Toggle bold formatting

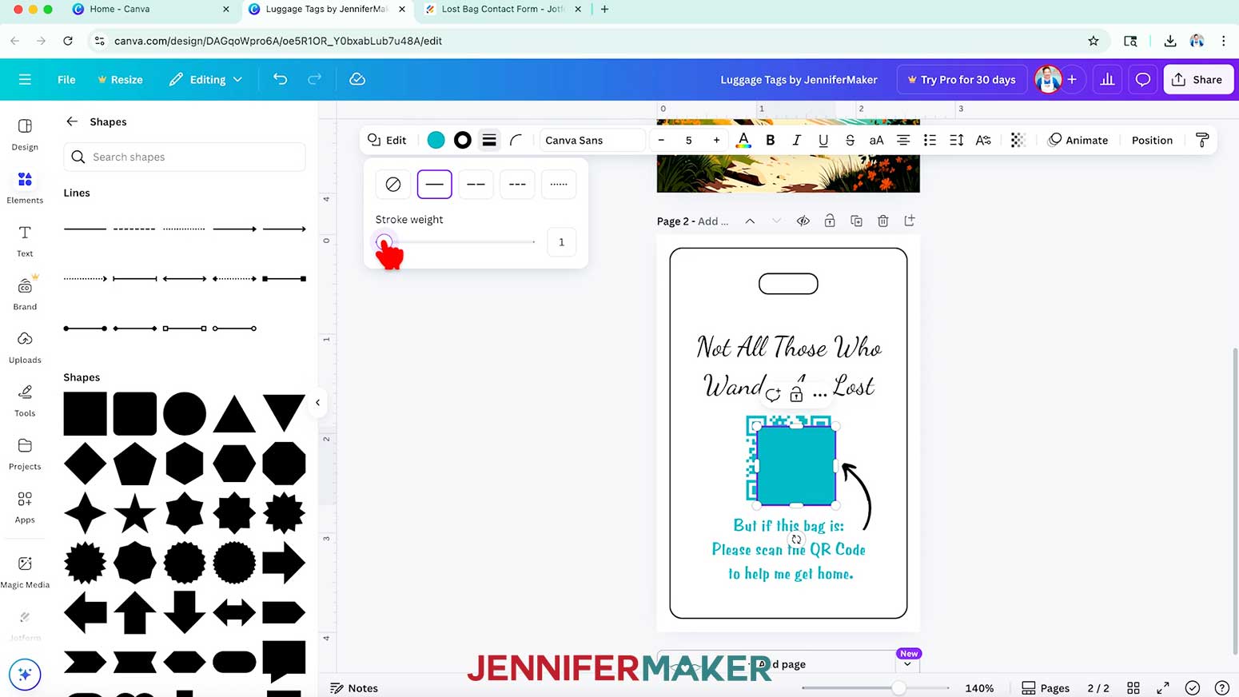coord(770,140)
